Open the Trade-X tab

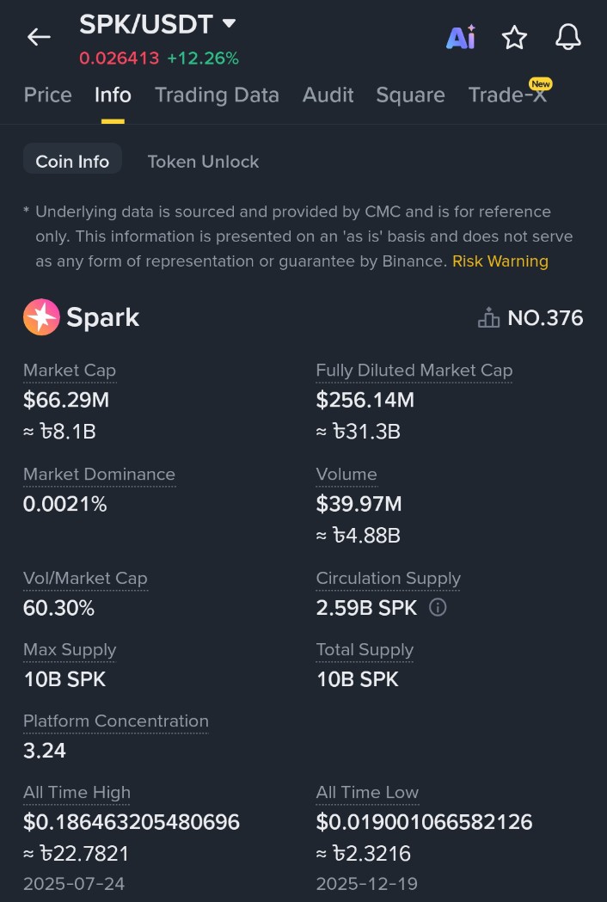click(x=507, y=95)
